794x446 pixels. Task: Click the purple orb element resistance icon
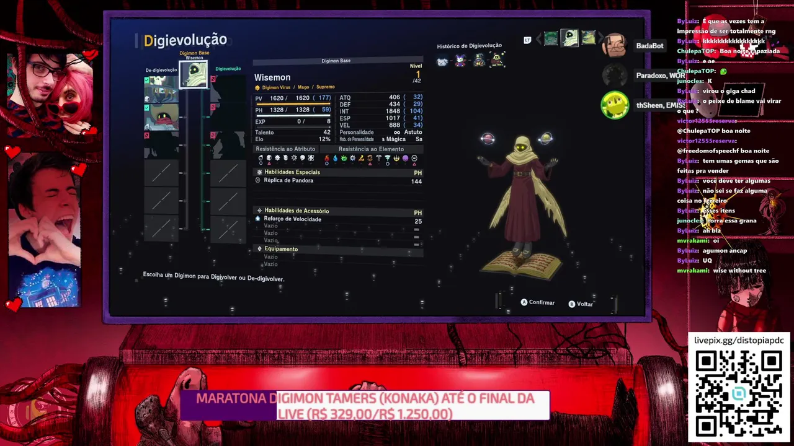(406, 159)
